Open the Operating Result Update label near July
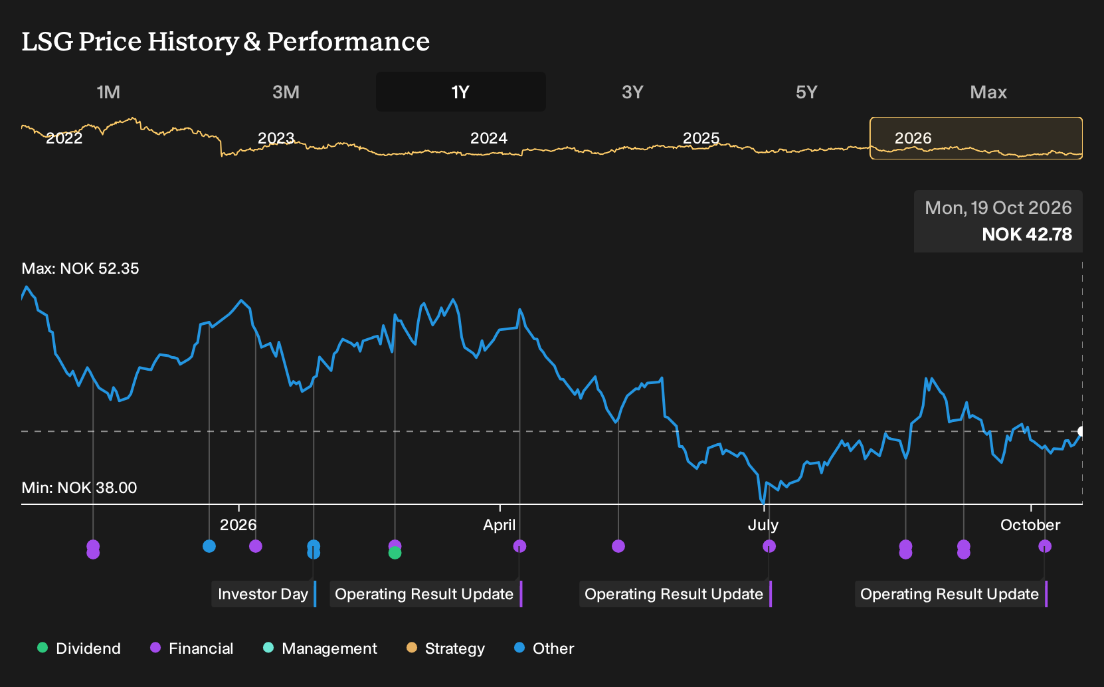Screen dimensions: 1104x687 coord(676,594)
